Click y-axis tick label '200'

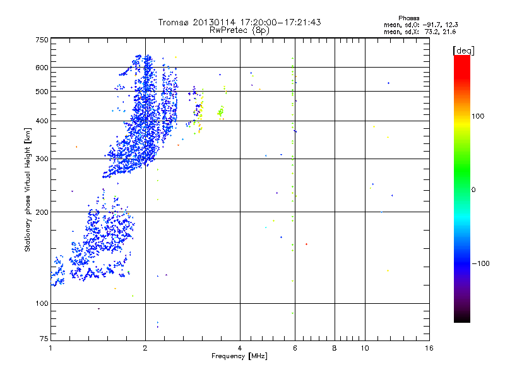(42, 212)
